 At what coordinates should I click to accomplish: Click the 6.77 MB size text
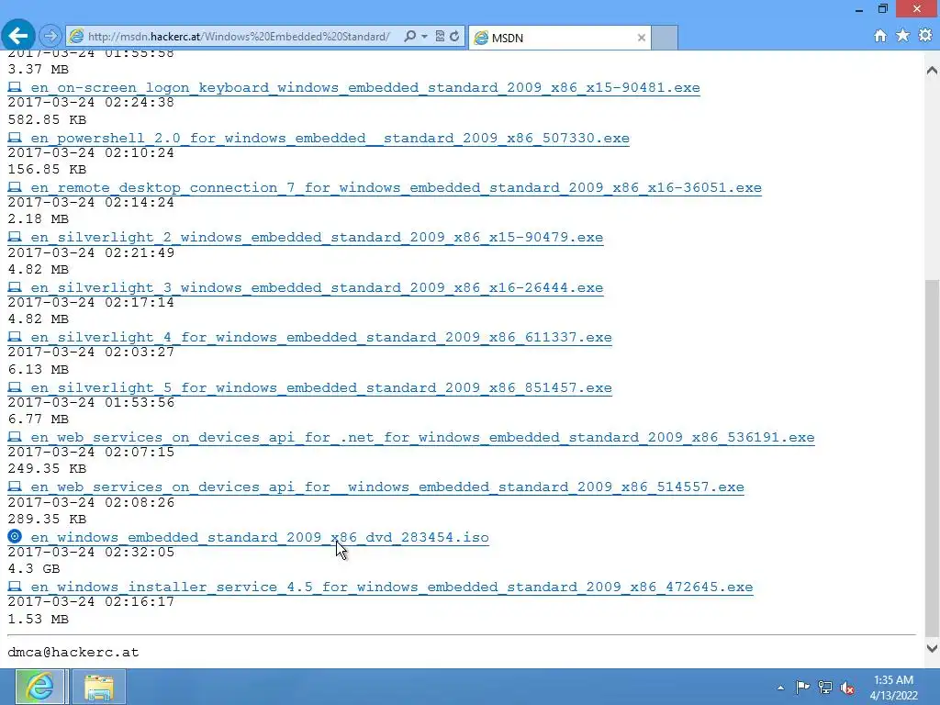(39, 419)
